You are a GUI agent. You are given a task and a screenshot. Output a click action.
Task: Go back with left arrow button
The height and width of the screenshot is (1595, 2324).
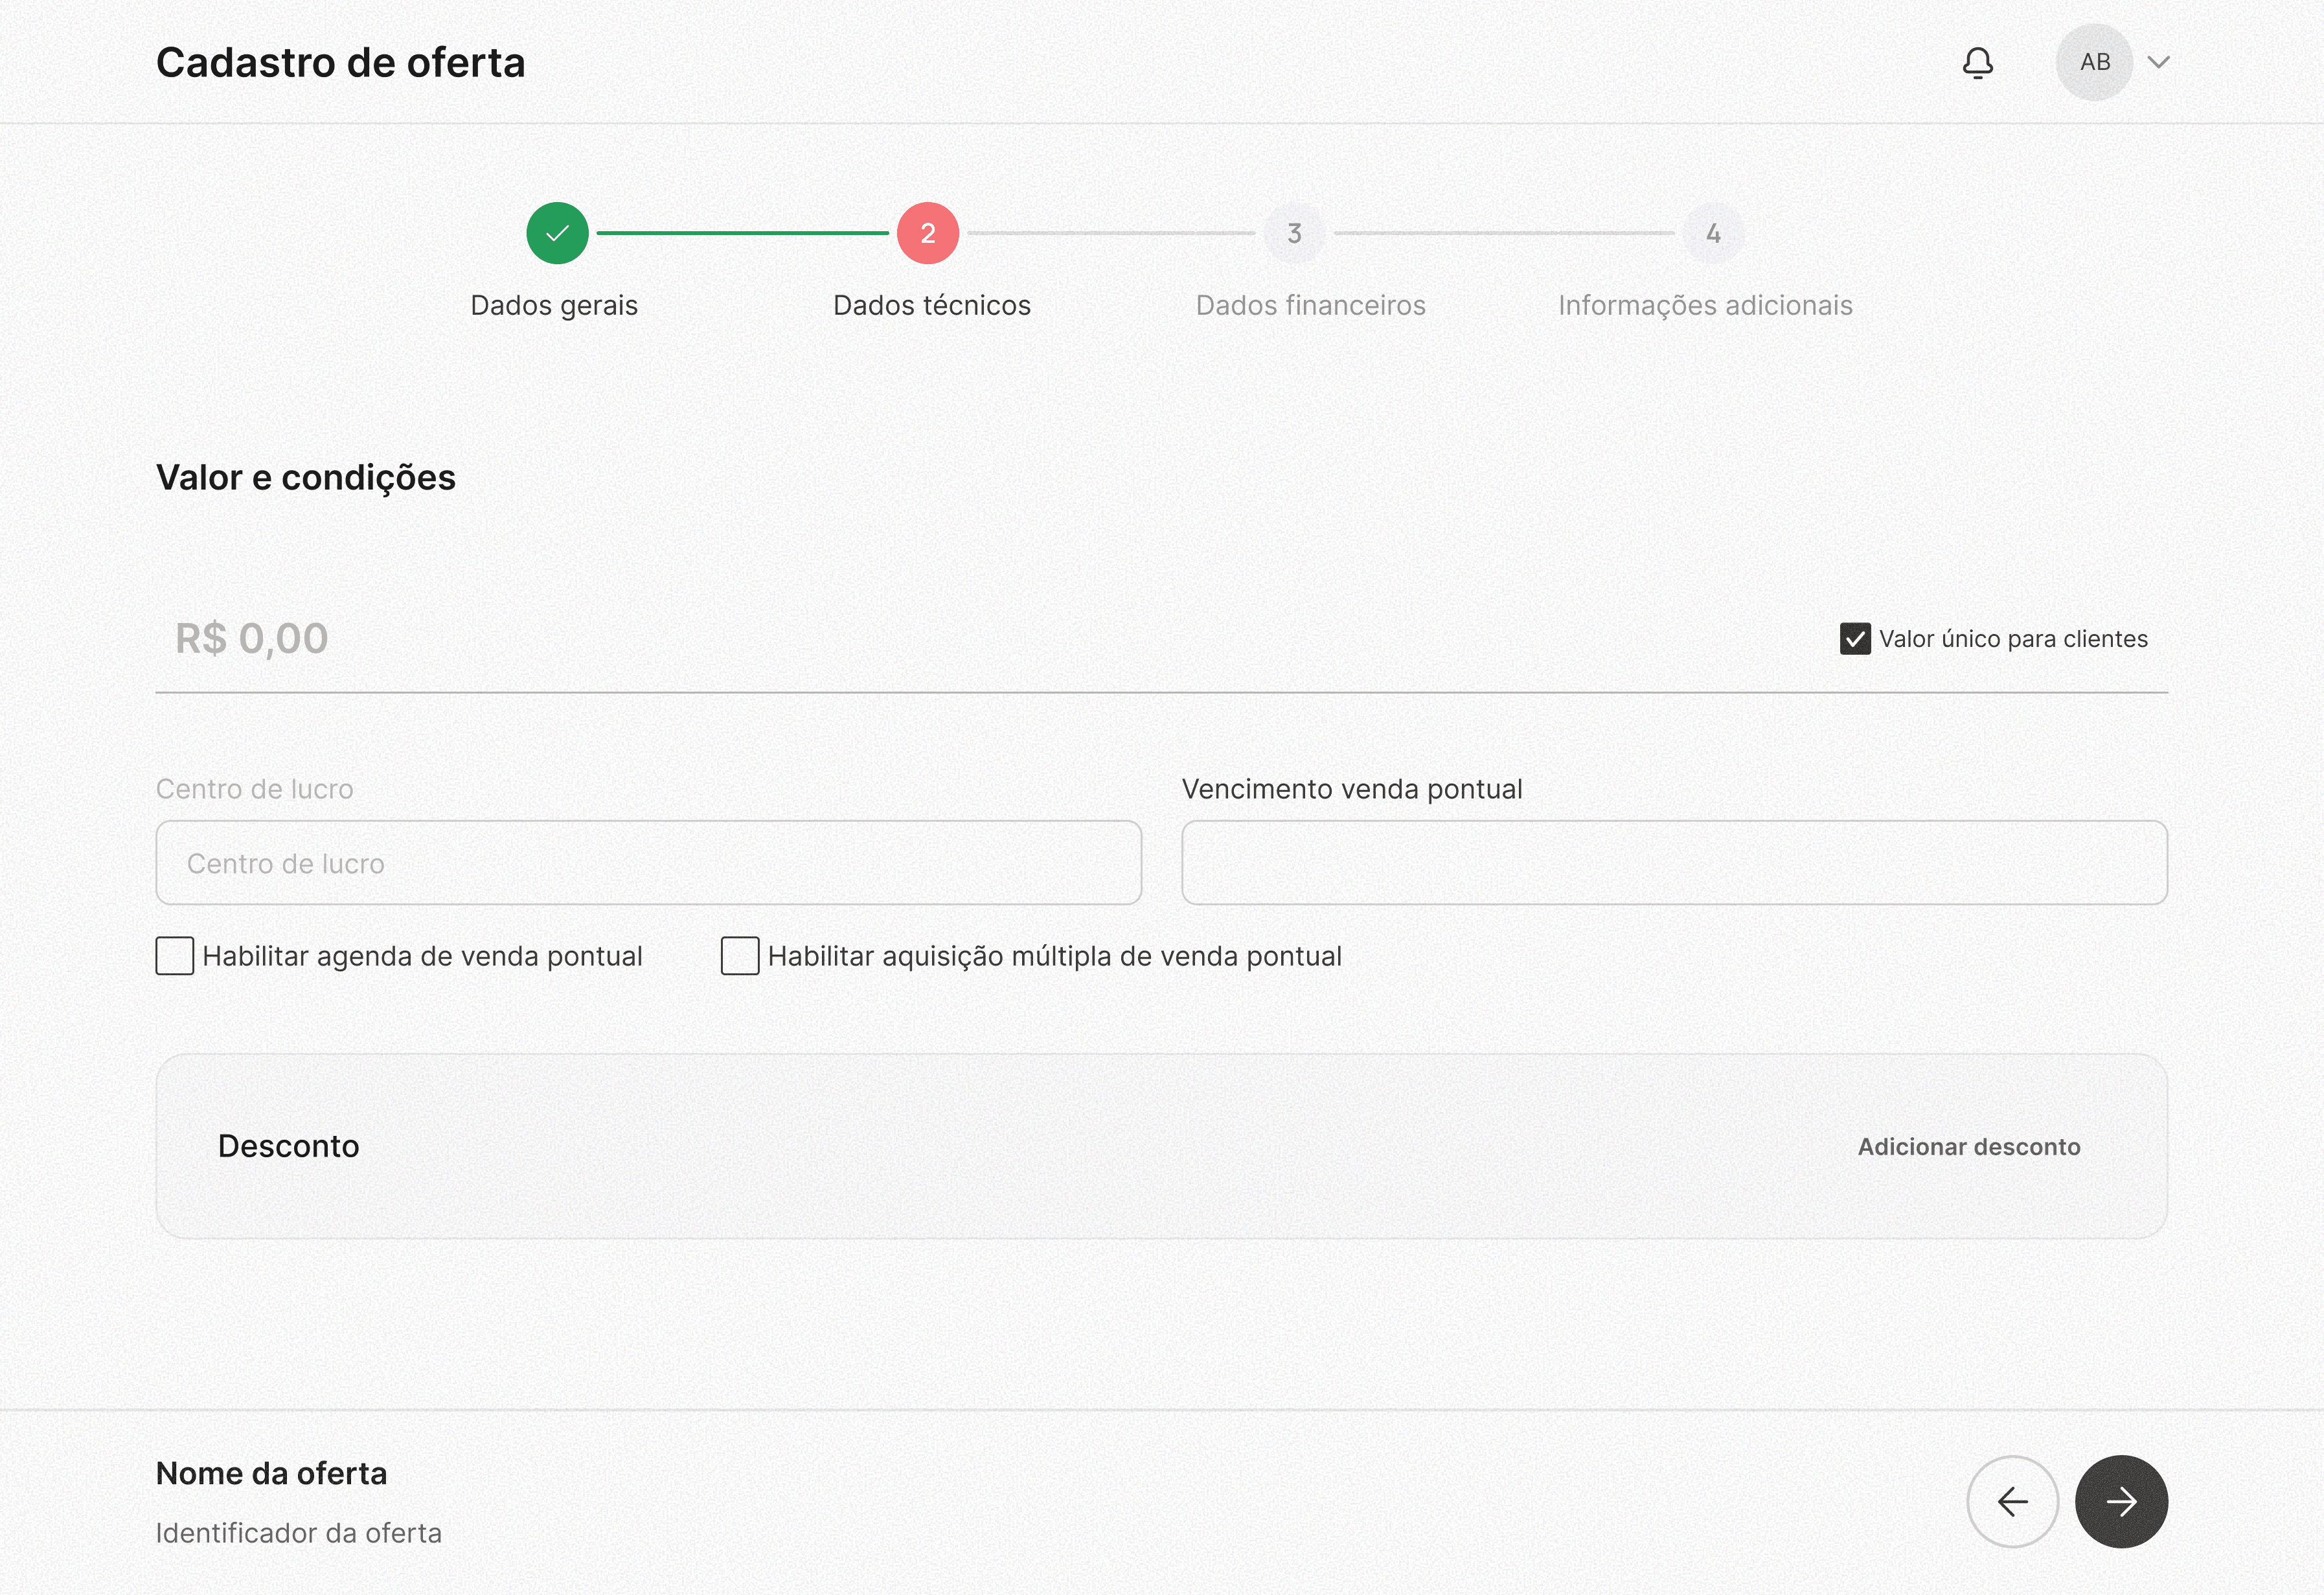point(2012,1501)
